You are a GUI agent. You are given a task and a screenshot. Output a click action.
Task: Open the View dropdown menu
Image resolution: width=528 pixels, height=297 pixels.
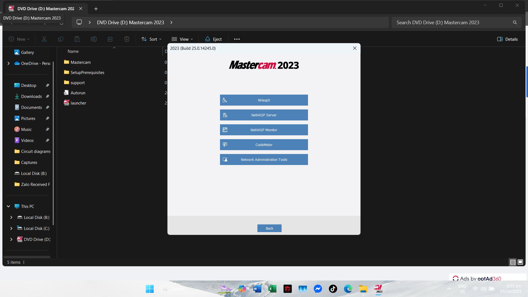point(182,39)
